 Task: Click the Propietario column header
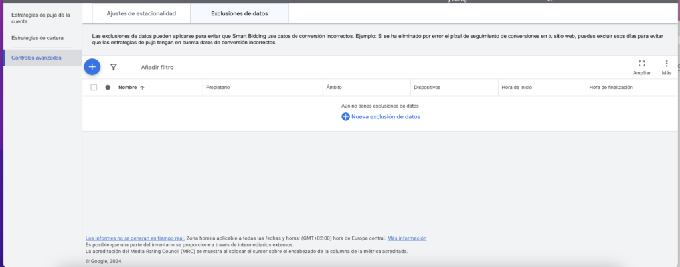pyautogui.click(x=218, y=88)
